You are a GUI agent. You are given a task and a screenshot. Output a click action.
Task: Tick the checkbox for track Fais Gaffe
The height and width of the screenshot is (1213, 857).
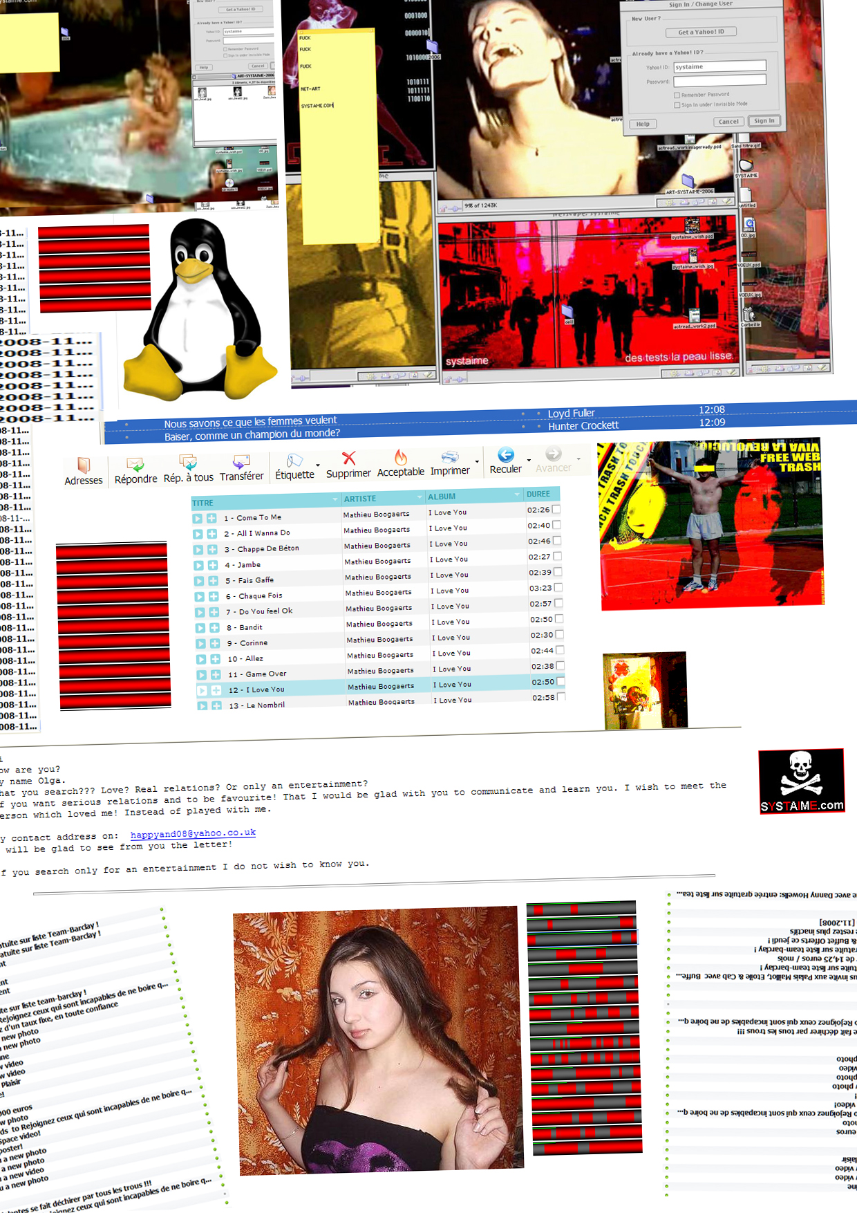pos(558,572)
